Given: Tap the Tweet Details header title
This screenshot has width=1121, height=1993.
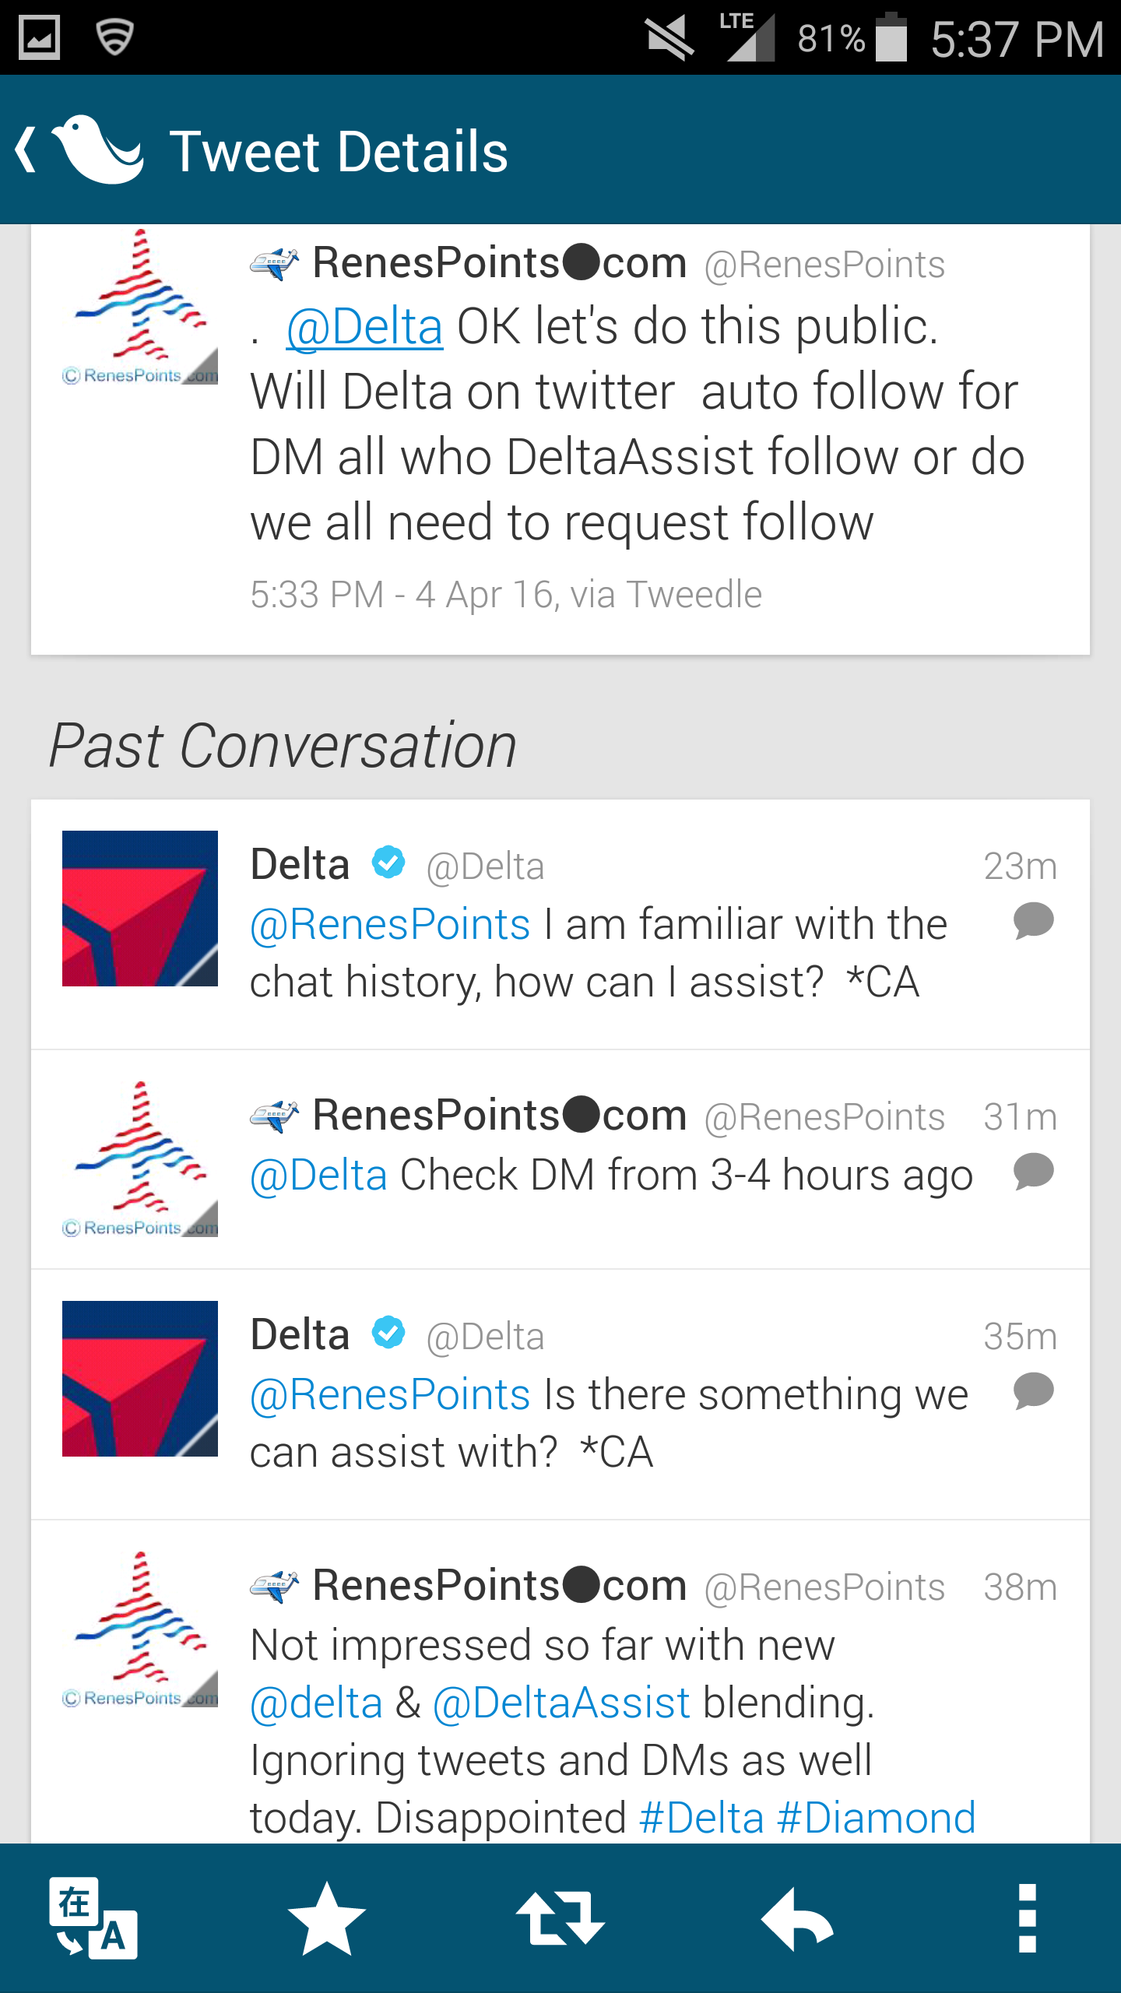Looking at the screenshot, I should (x=339, y=151).
